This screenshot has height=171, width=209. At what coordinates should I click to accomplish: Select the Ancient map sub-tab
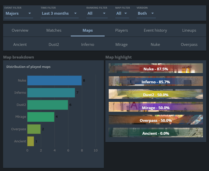[20, 45]
